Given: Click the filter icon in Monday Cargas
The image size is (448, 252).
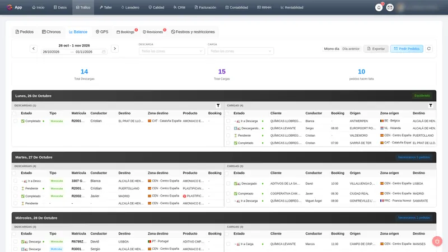Looking at the screenshot, I should 431,105.
